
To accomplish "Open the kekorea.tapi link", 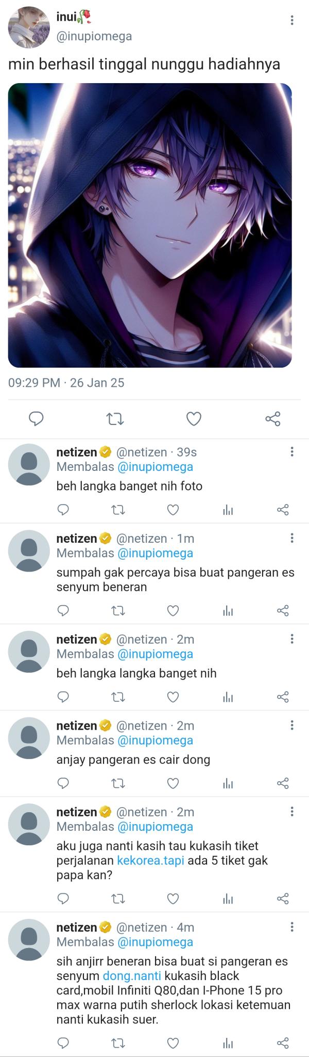I will 150,861.
